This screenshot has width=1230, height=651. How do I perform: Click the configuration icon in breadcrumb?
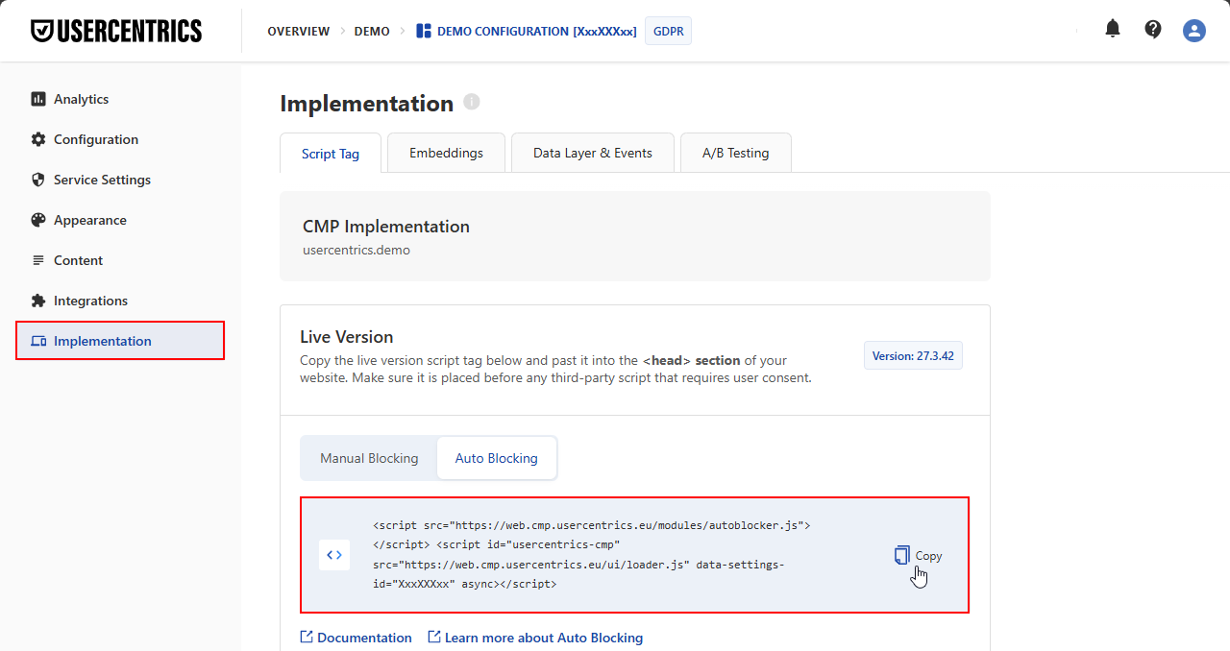(x=424, y=31)
